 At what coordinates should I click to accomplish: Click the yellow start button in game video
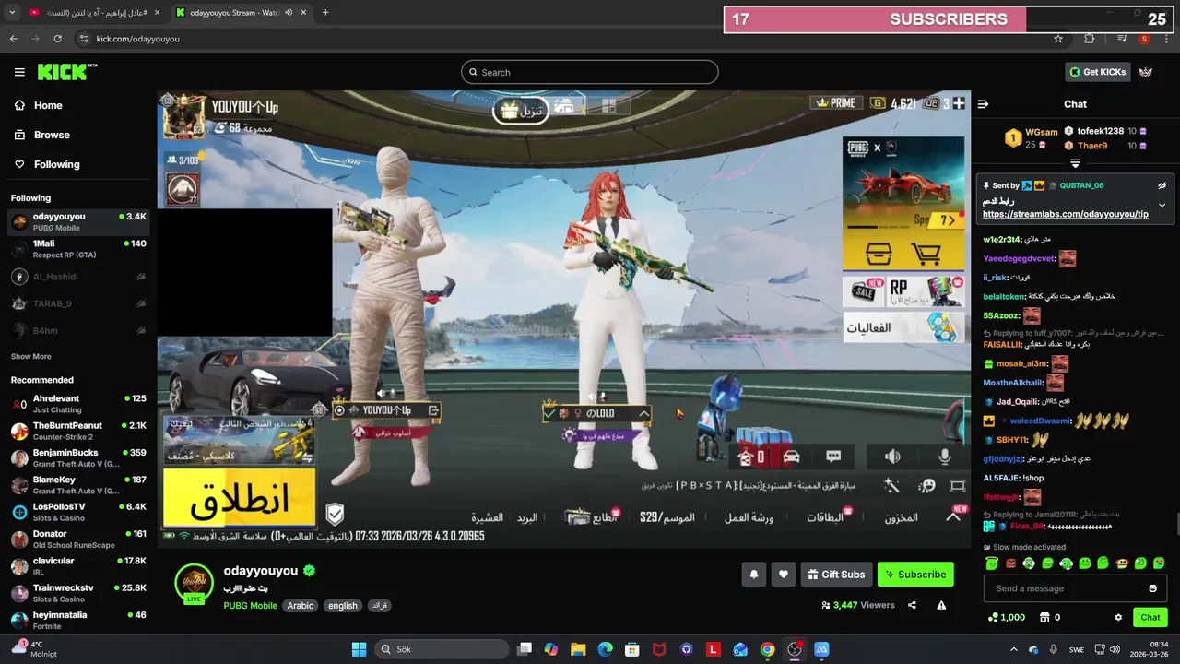240,498
